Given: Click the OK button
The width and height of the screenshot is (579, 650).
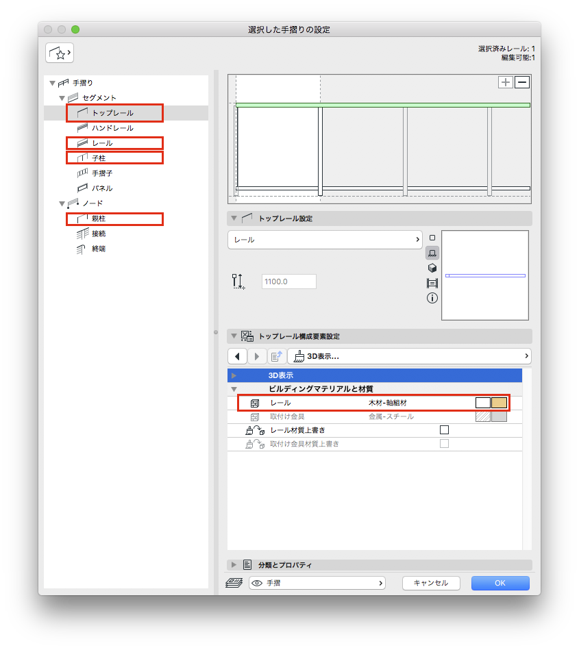Looking at the screenshot, I should tap(500, 583).
